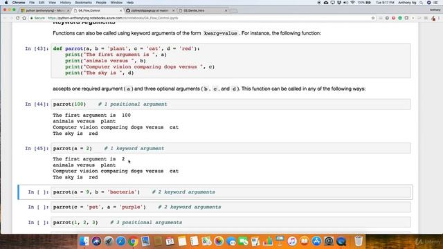Click the In [44] cell prompt

(37, 104)
